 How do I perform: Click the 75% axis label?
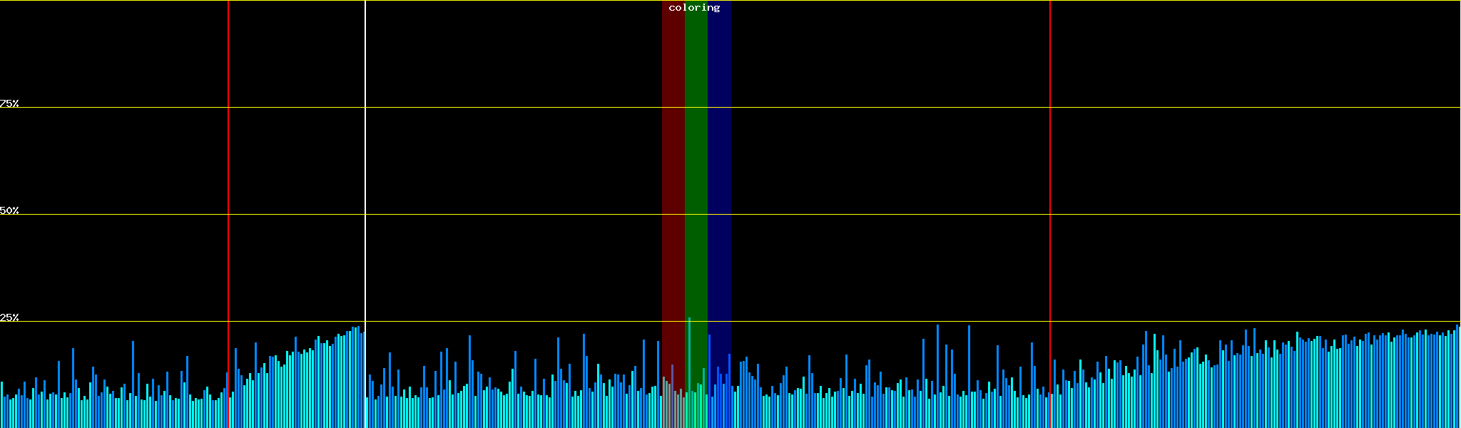[9, 103]
